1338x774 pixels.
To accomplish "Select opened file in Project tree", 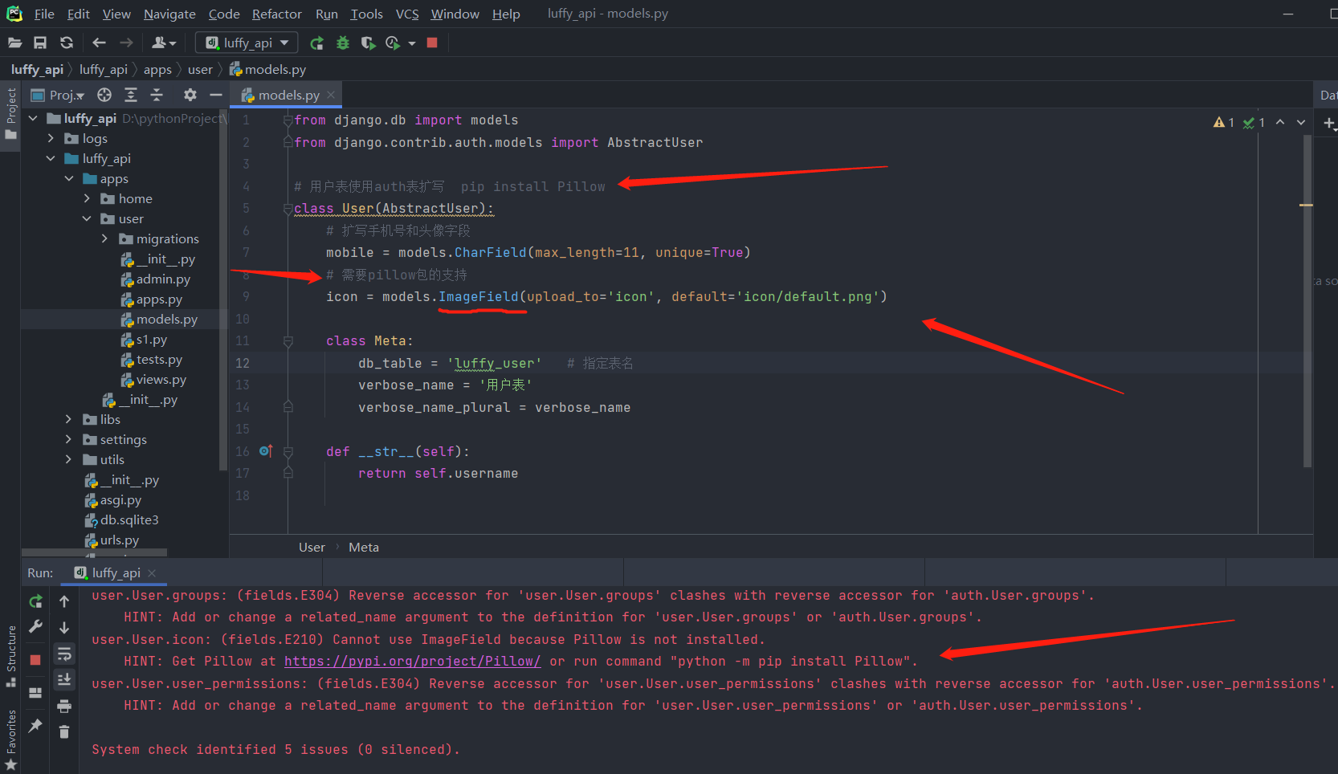I will pyautogui.click(x=104, y=95).
